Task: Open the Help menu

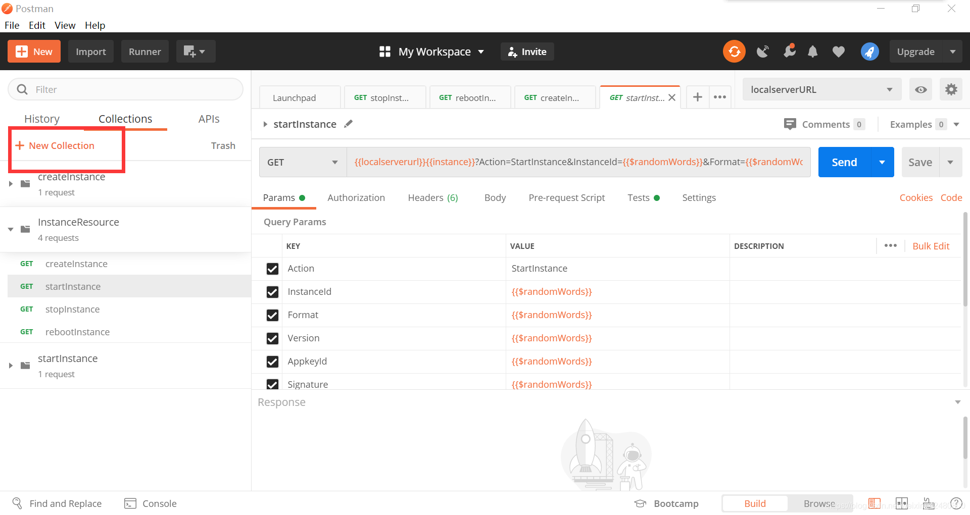Action: (x=95, y=25)
